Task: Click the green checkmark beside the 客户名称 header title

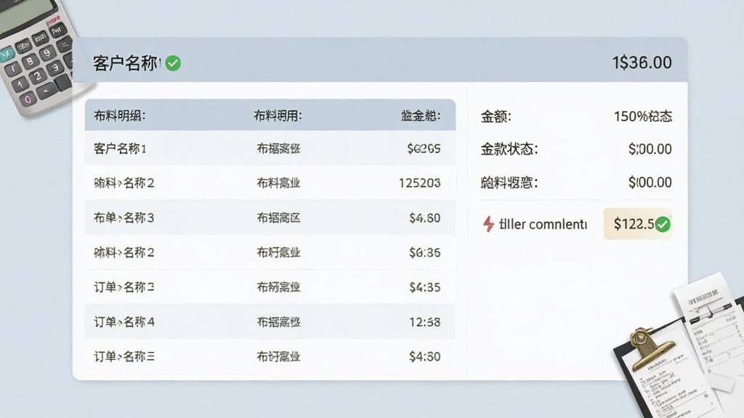Action: click(173, 63)
